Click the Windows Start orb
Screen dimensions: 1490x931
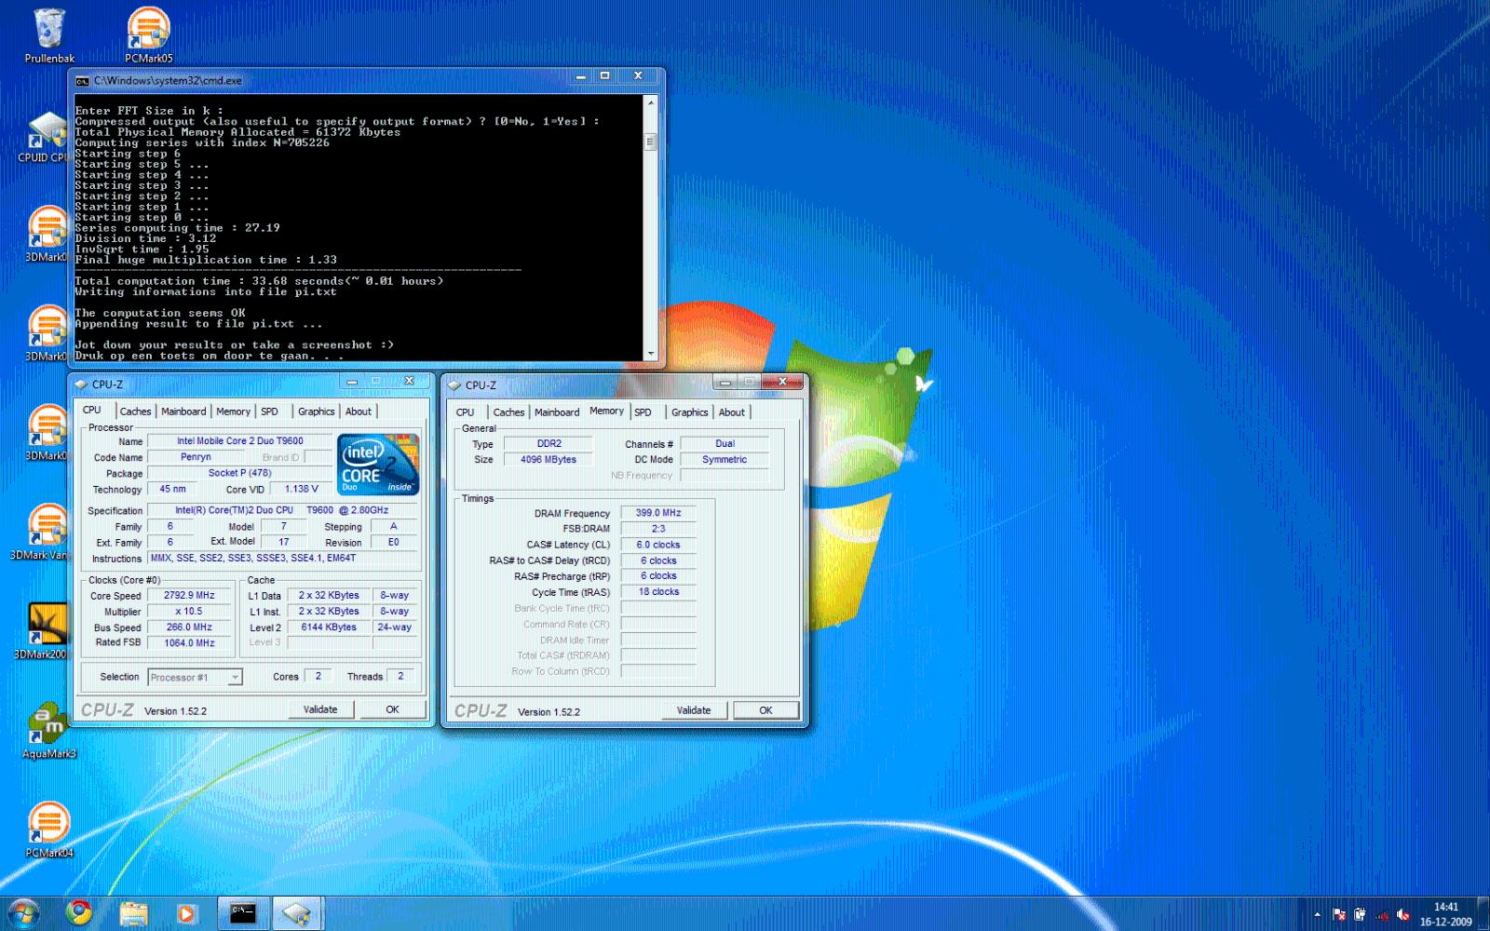[23, 912]
